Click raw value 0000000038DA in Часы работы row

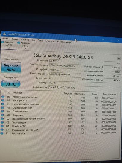(x=109, y=102)
